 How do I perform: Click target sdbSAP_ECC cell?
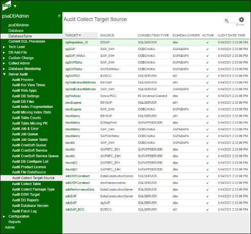pos(75,210)
